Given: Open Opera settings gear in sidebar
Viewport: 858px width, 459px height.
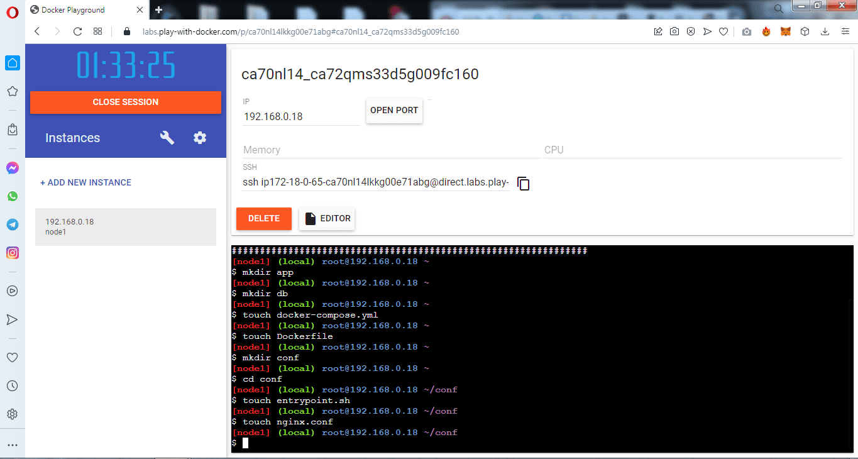Looking at the screenshot, I should 12,414.
